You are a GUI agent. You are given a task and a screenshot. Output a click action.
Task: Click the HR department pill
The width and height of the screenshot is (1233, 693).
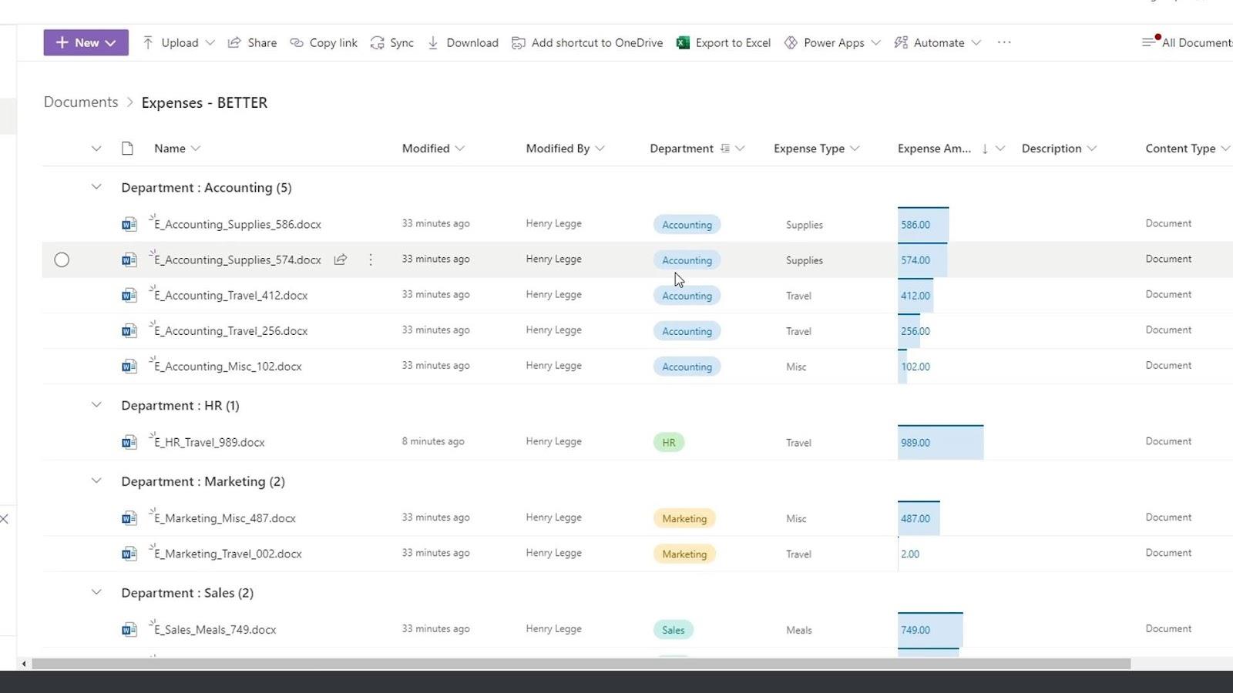pos(668,442)
